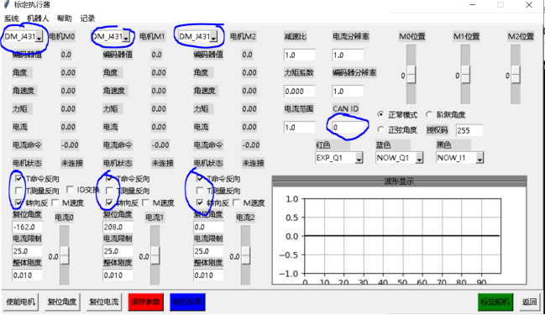Image resolution: width=545 pixels, height=315 pixels.
Task: Click the green 标定舵机 button
Action: point(495,302)
